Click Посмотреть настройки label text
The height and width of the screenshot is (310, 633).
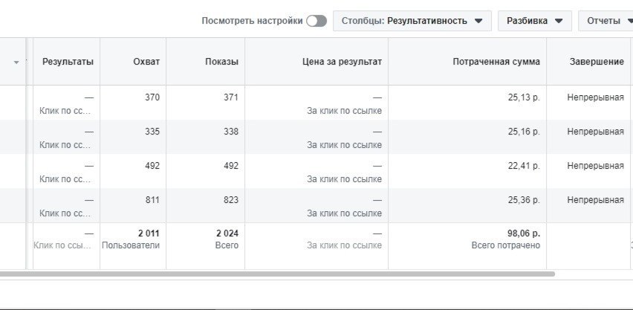[x=252, y=21]
